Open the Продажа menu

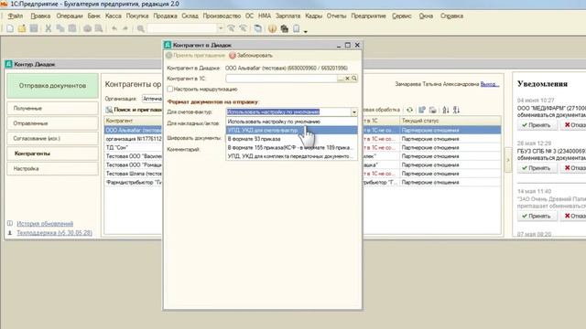(x=165, y=16)
